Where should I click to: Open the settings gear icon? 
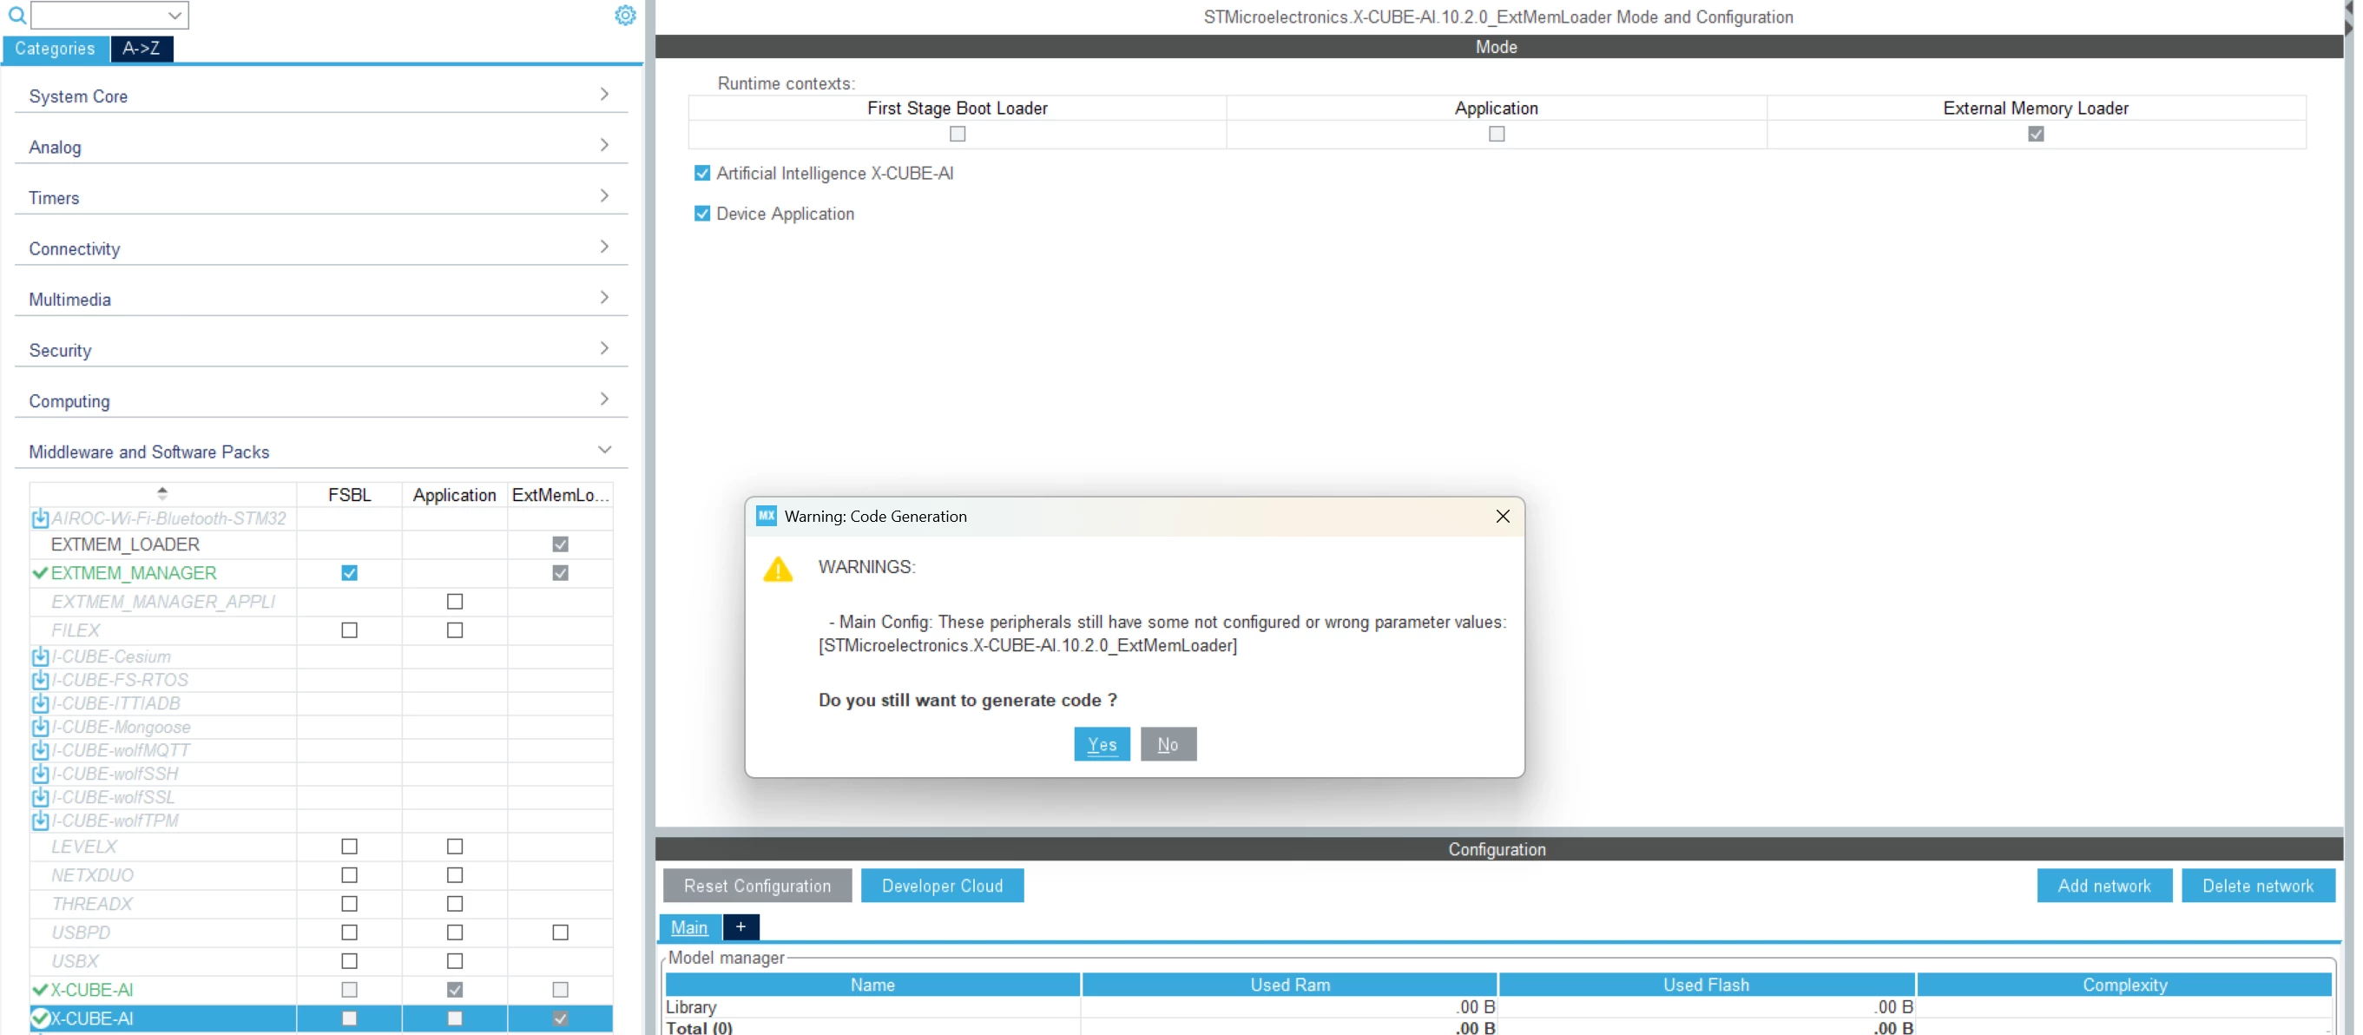point(625,15)
